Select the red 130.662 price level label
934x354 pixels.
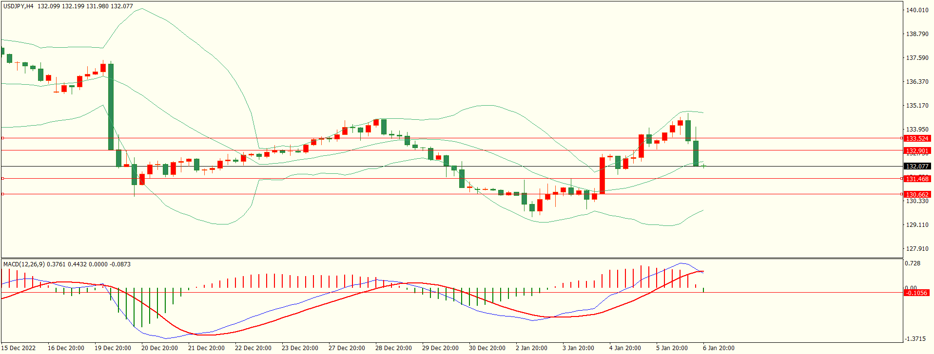[x=917, y=195]
